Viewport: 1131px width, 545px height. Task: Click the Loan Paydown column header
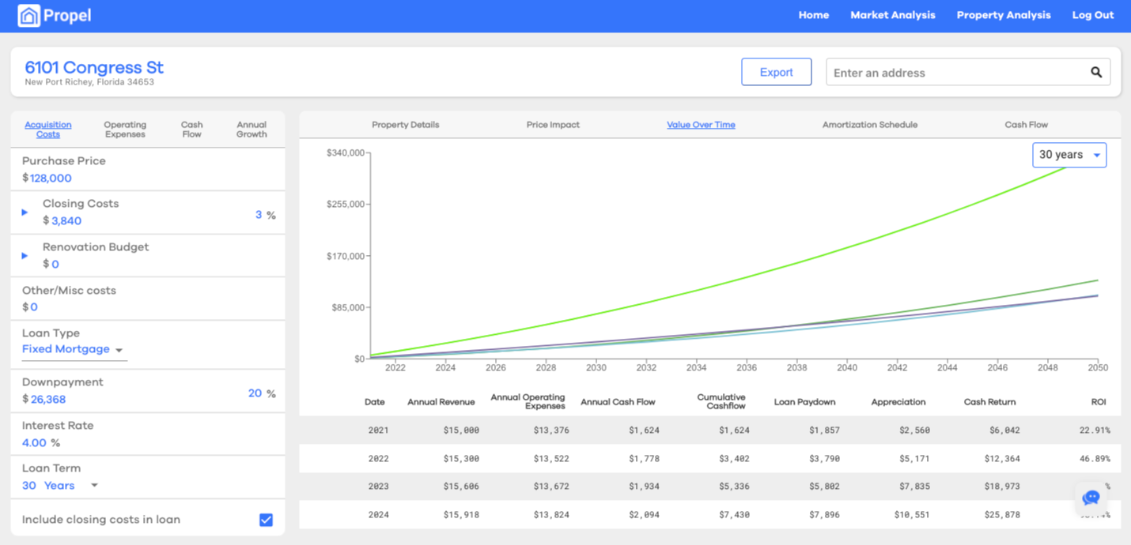[x=805, y=402]
